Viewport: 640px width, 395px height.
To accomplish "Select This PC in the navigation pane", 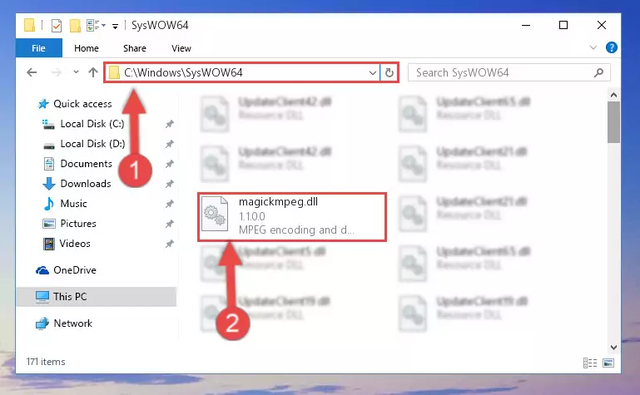I will [x=70, y=297].
